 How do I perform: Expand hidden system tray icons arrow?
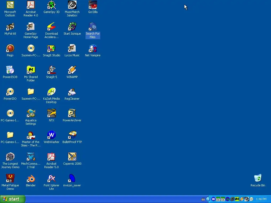208,199
